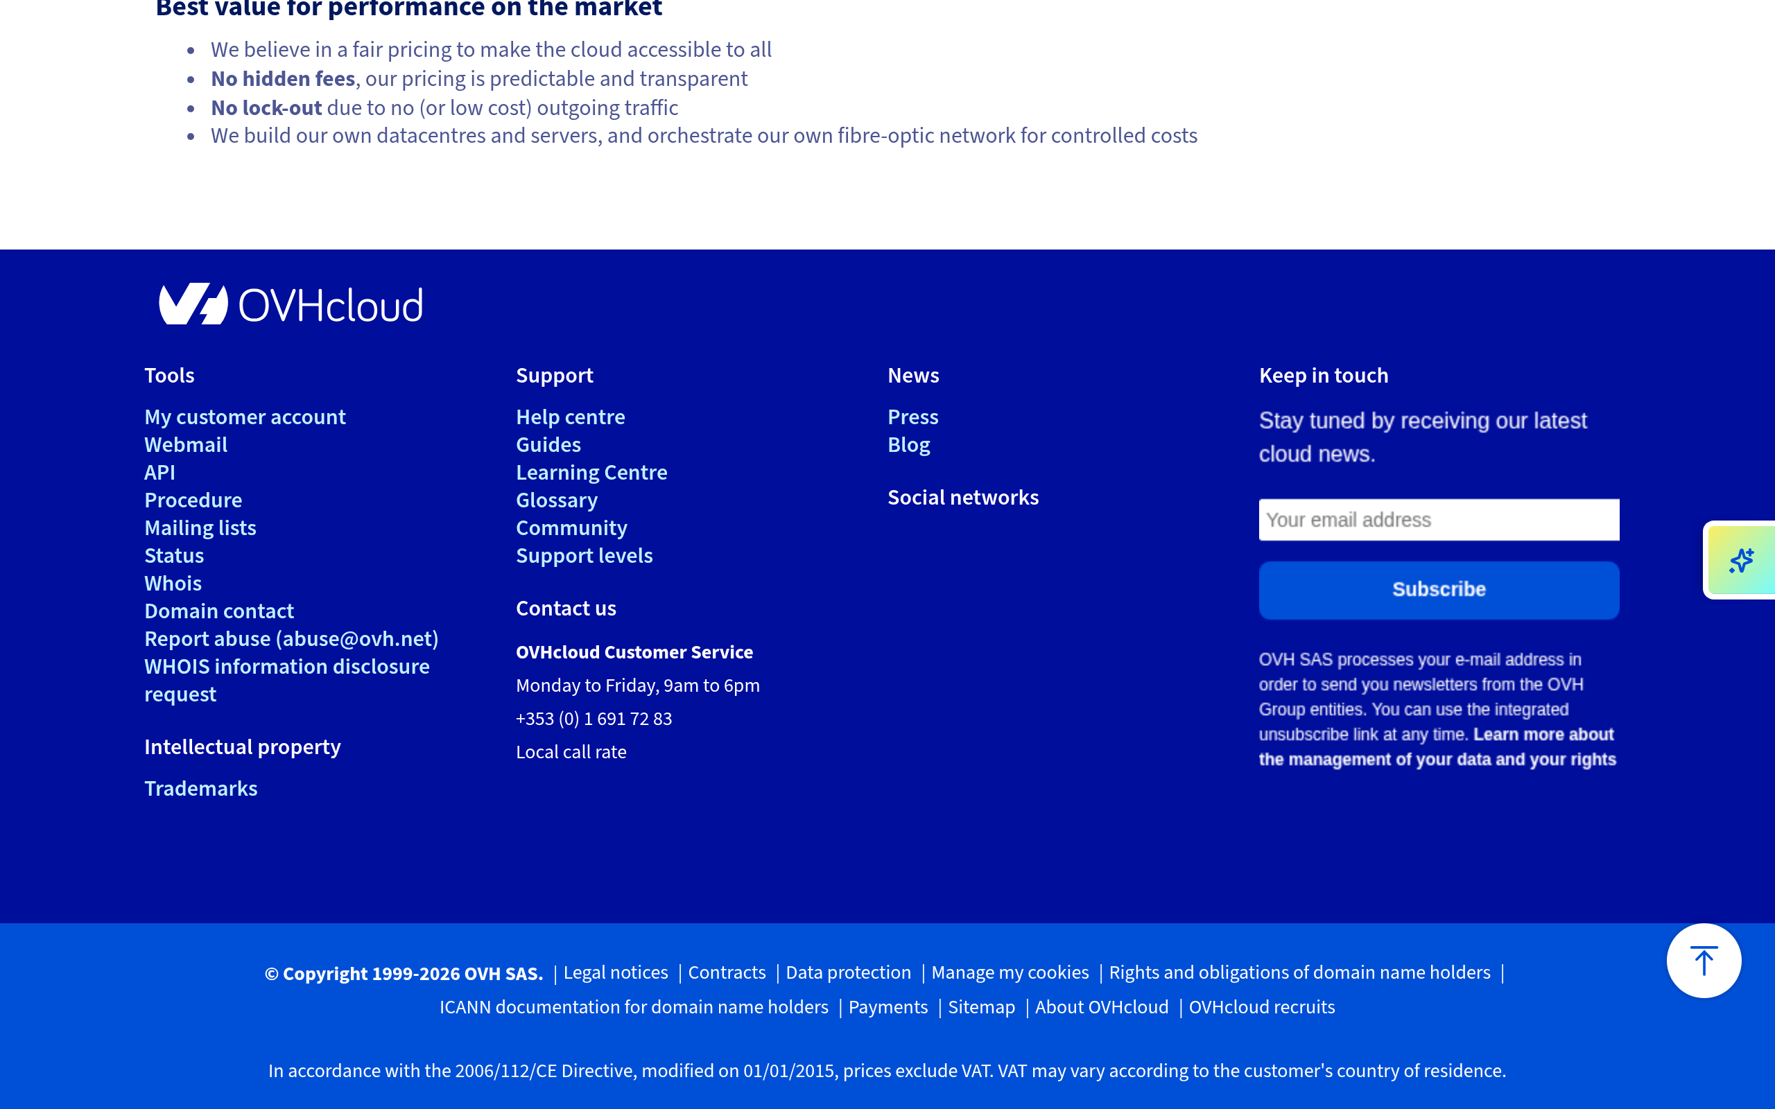Open the API link
The height and width of the screenshot is (1109, 1775).
[160, 472]
